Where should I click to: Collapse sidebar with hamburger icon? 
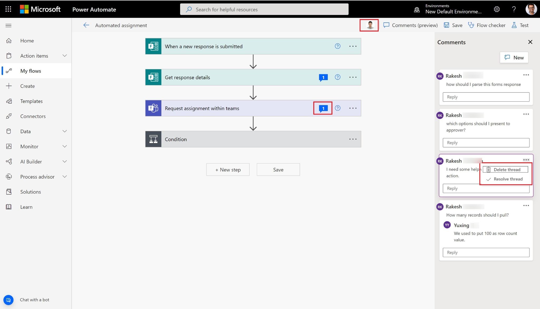(x=8, y=25)
